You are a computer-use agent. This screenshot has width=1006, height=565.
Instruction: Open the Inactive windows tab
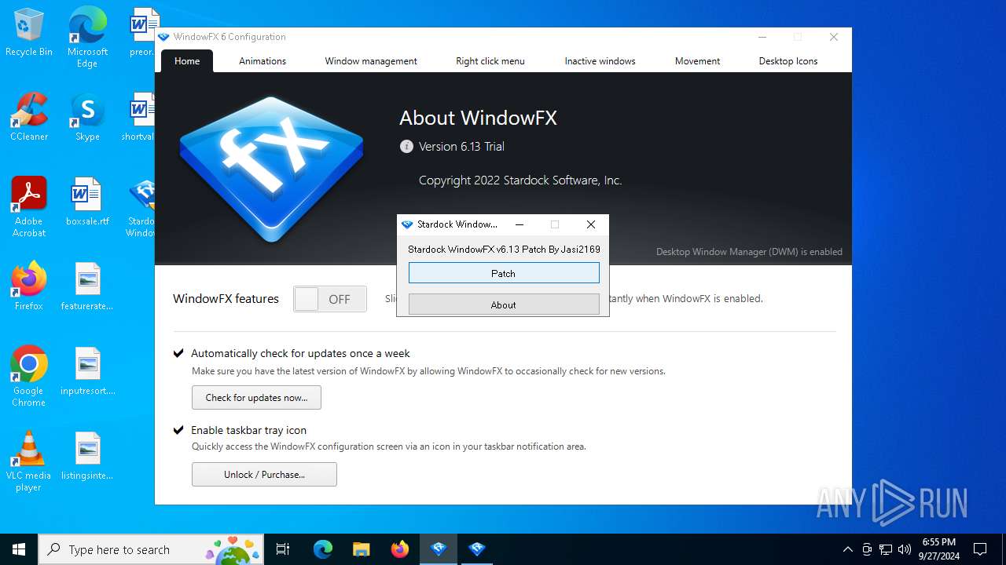[600, 61]
